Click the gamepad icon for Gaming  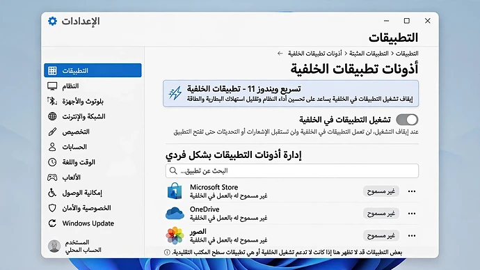(52, 177)
